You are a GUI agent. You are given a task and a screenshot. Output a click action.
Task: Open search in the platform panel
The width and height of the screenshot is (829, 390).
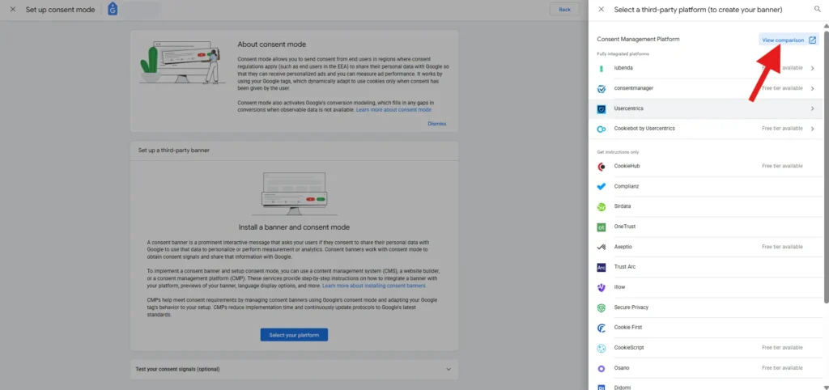pyautogui.click(x=818, y=10)
